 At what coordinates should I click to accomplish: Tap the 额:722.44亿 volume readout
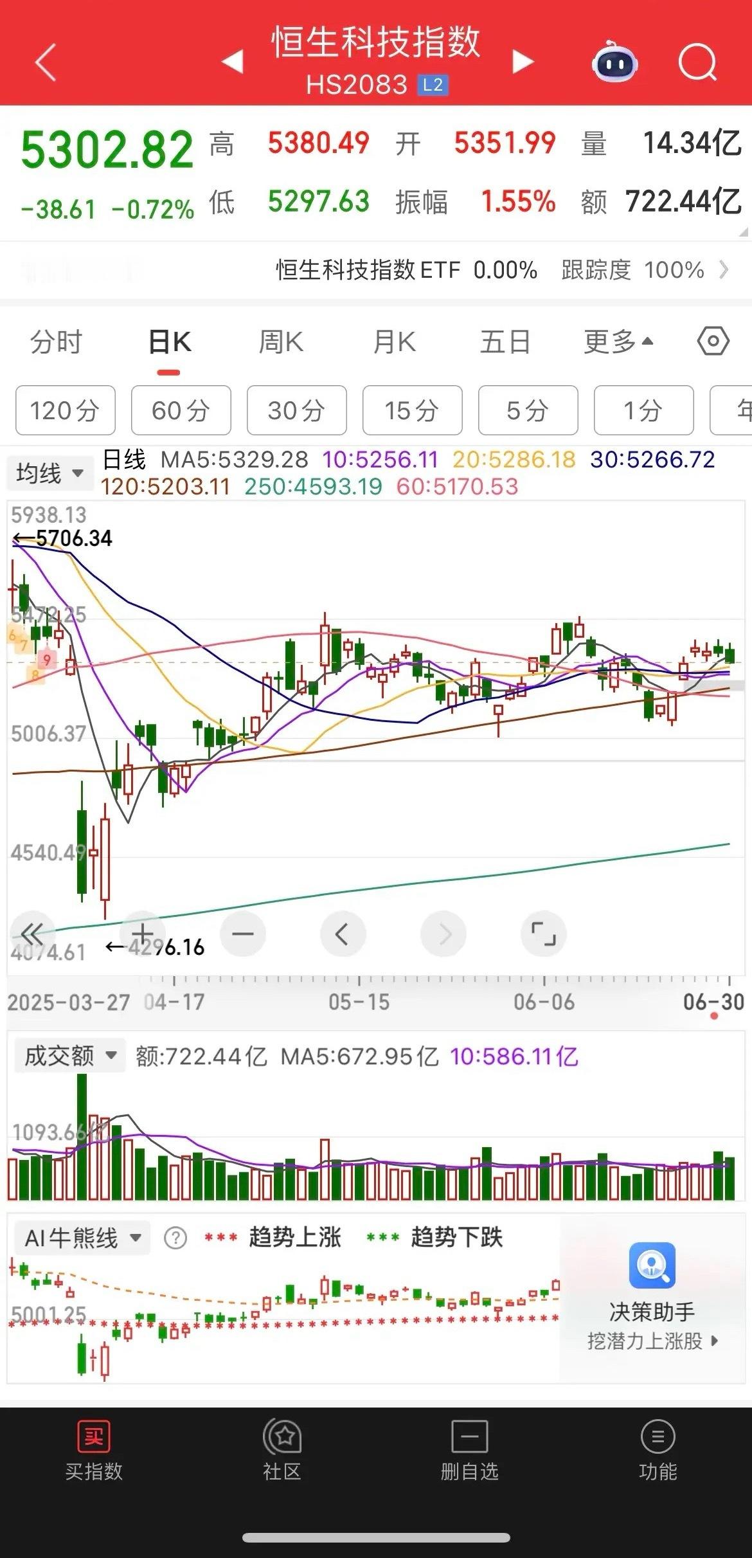[x=201, y=1056]
